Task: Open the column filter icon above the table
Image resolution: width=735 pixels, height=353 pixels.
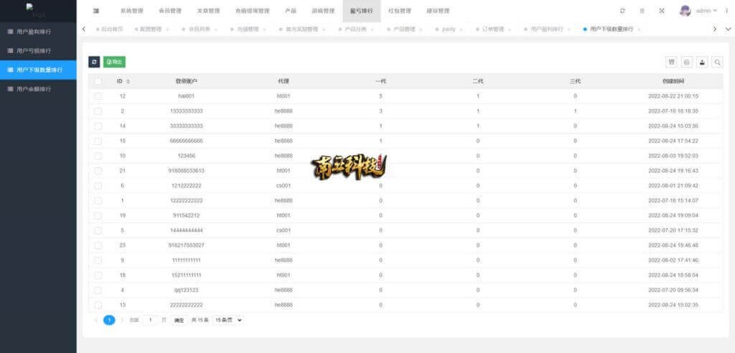Action: tap(672, 62)
